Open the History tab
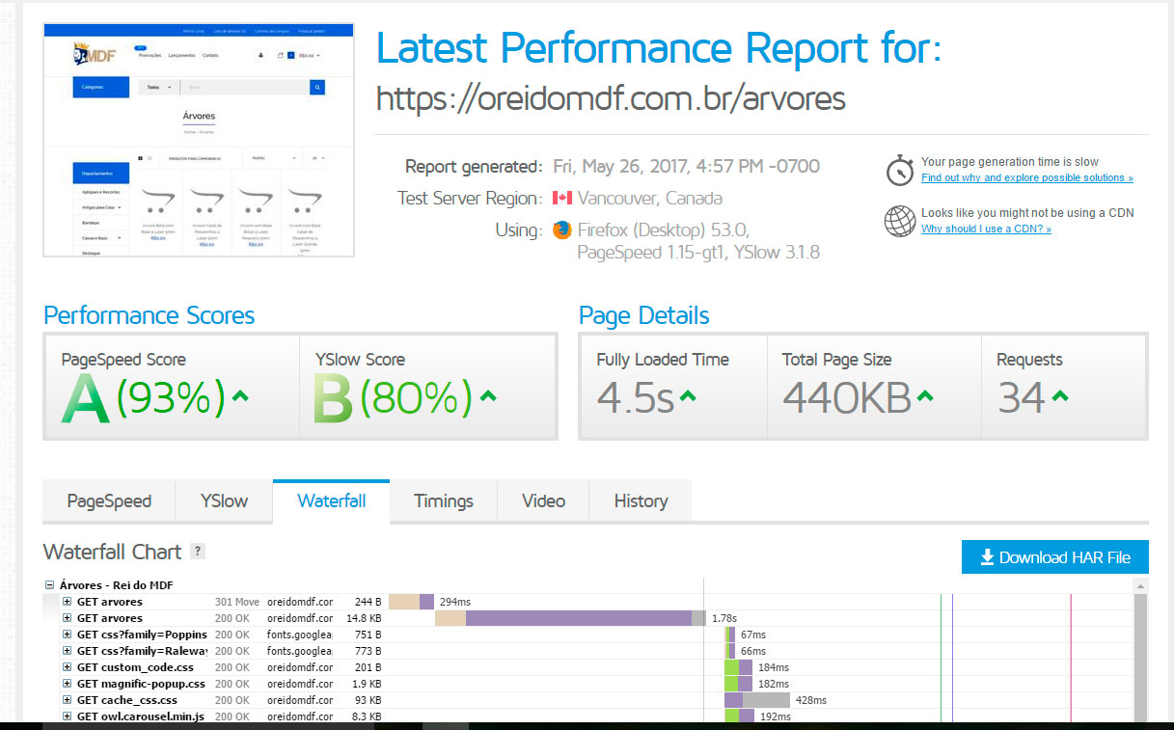This screenshot has width=1174, height=730. tap(641, 501)
